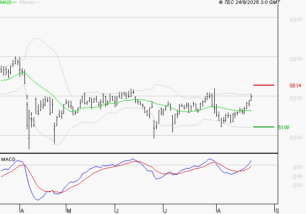Click the green 5100 support line
The height and width of the screenshot is (214, 306).
264,127
